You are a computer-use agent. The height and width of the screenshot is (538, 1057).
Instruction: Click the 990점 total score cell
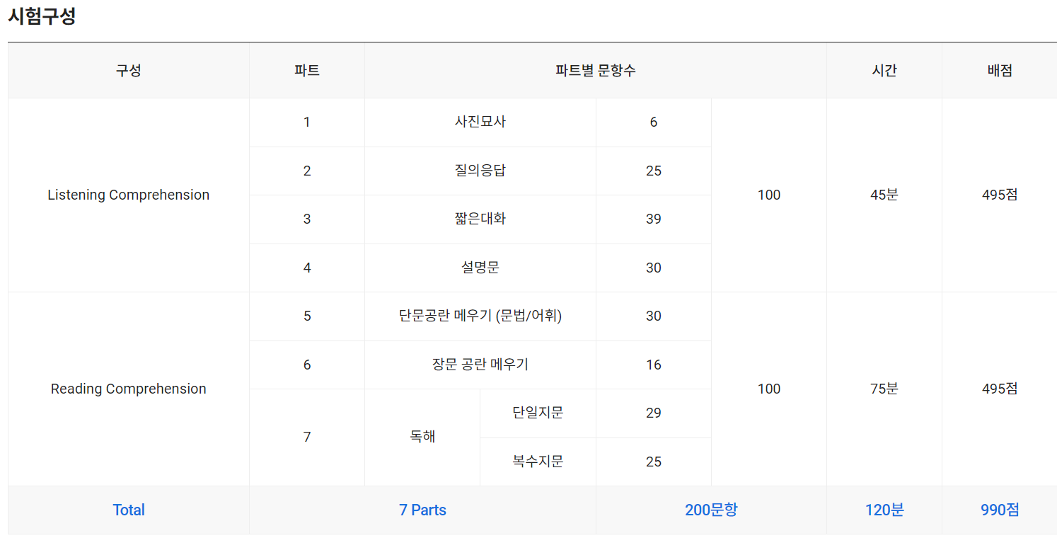click(1000, 510)
